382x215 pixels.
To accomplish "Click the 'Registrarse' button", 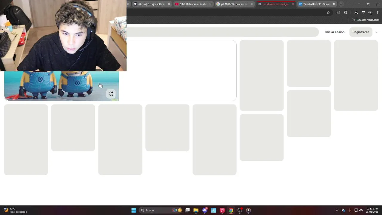I will [x=361, y=32].
